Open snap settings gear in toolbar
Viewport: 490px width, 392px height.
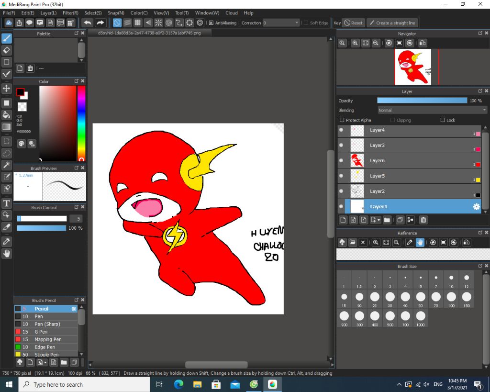coord(200,23)
